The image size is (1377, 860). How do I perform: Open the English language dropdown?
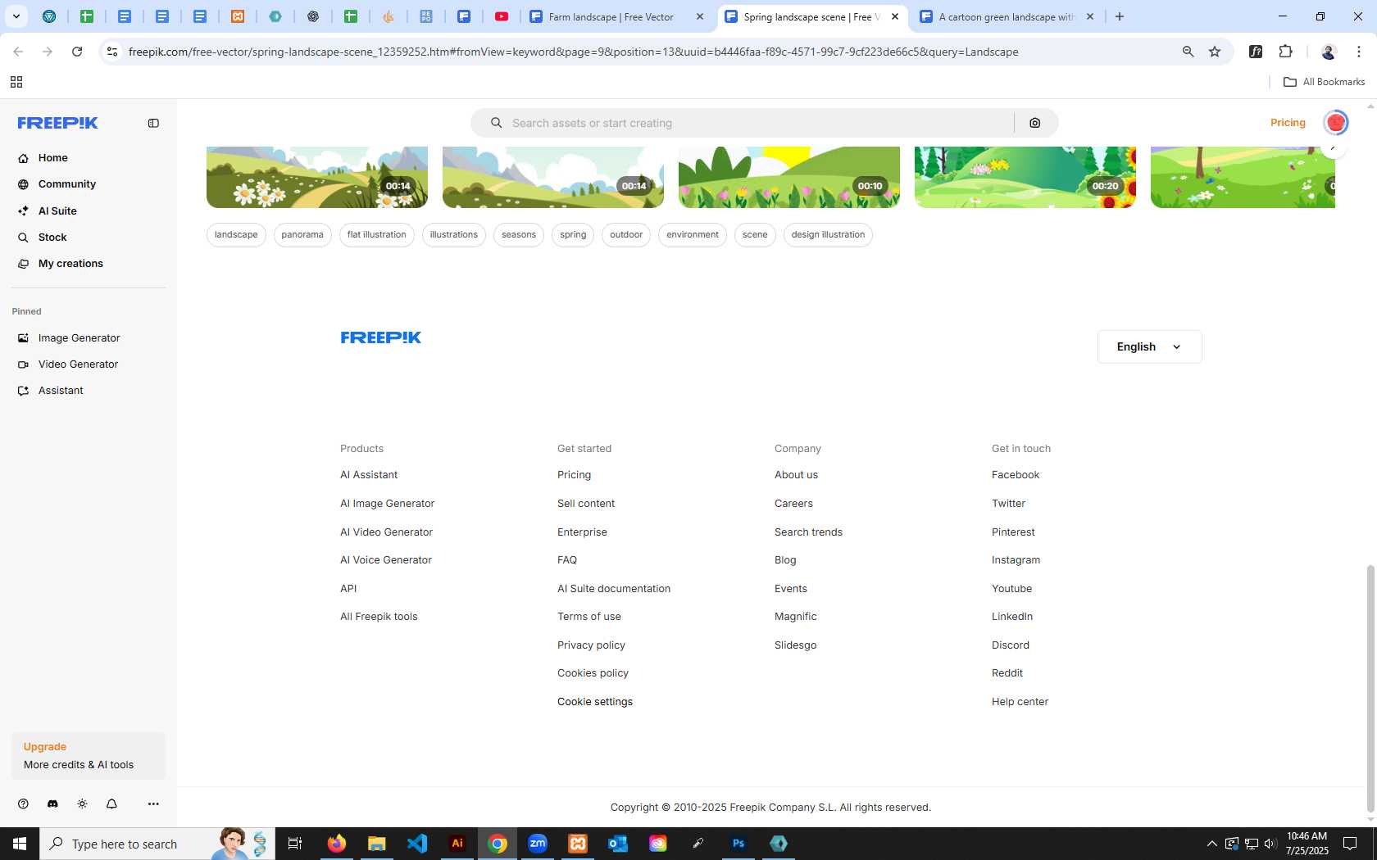coord(1149,347)
